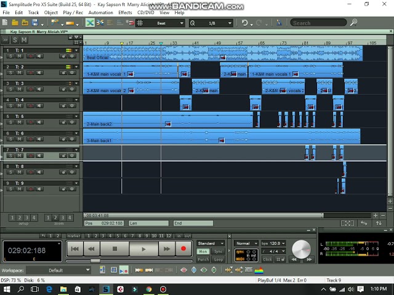394x295 pixels.
Task: Open the Effects menu
Action: [125, 12]
